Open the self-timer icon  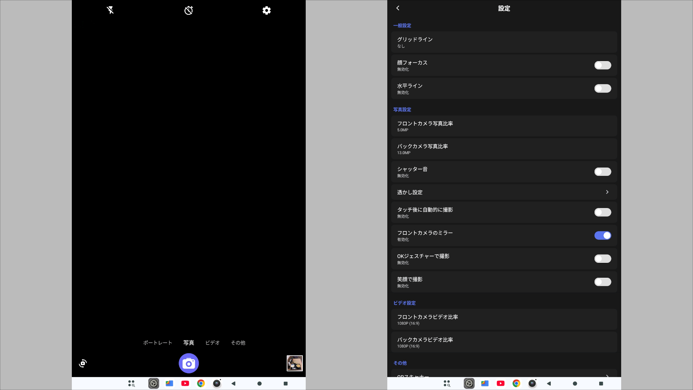(x=188, y=10)
